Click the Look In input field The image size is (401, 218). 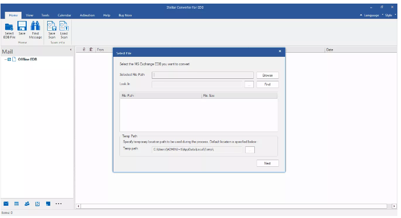(197, 84)
